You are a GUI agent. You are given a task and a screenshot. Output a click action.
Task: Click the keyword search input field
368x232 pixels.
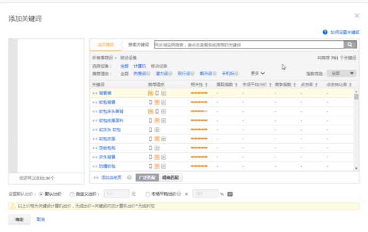coord(249,45)
